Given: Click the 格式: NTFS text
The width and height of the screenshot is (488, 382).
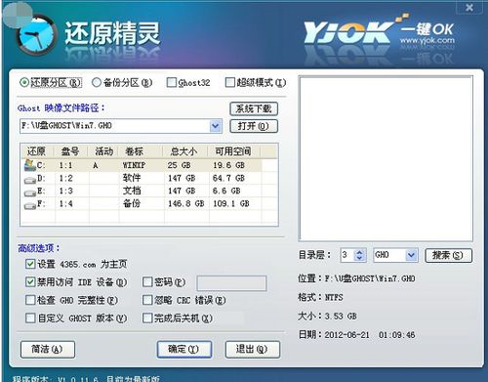Looking at the screenshot, I should click(320, 297).
